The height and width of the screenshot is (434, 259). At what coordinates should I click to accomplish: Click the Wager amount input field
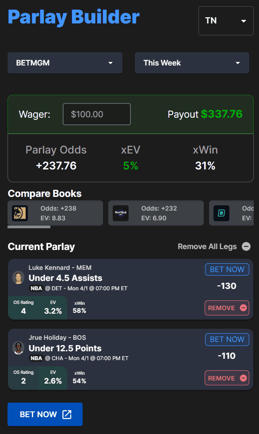pyautogui.click(x=97, y=114)
